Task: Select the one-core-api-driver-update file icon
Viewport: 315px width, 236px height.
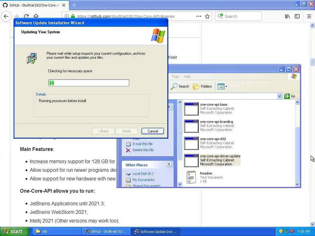Action: pyautogui.click(x=191, y=160)
